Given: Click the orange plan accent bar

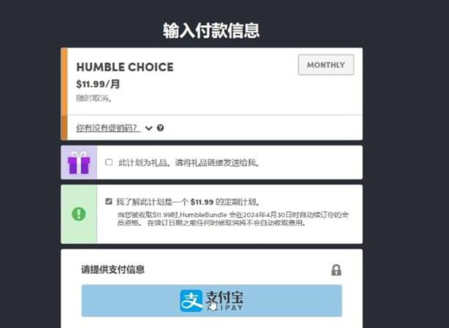Looking at the screenshot, I should click(64, 94).
